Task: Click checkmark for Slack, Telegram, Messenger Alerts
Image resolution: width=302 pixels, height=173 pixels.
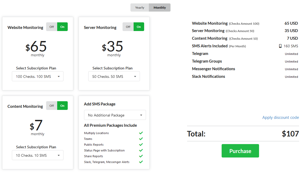Action: 141,162
